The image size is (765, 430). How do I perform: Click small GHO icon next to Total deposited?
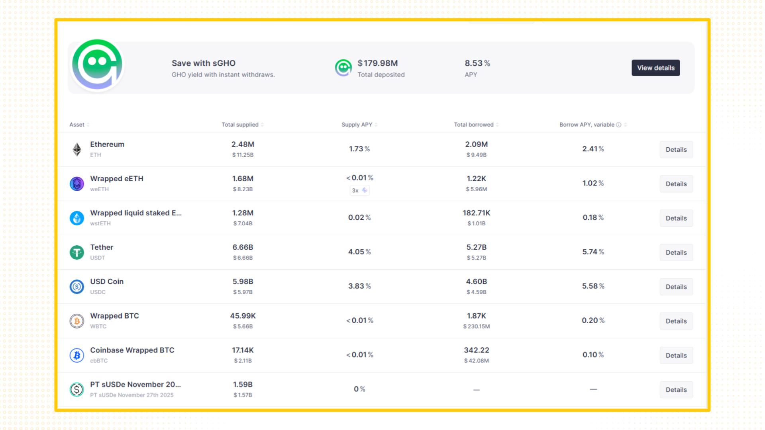(343, 68)
